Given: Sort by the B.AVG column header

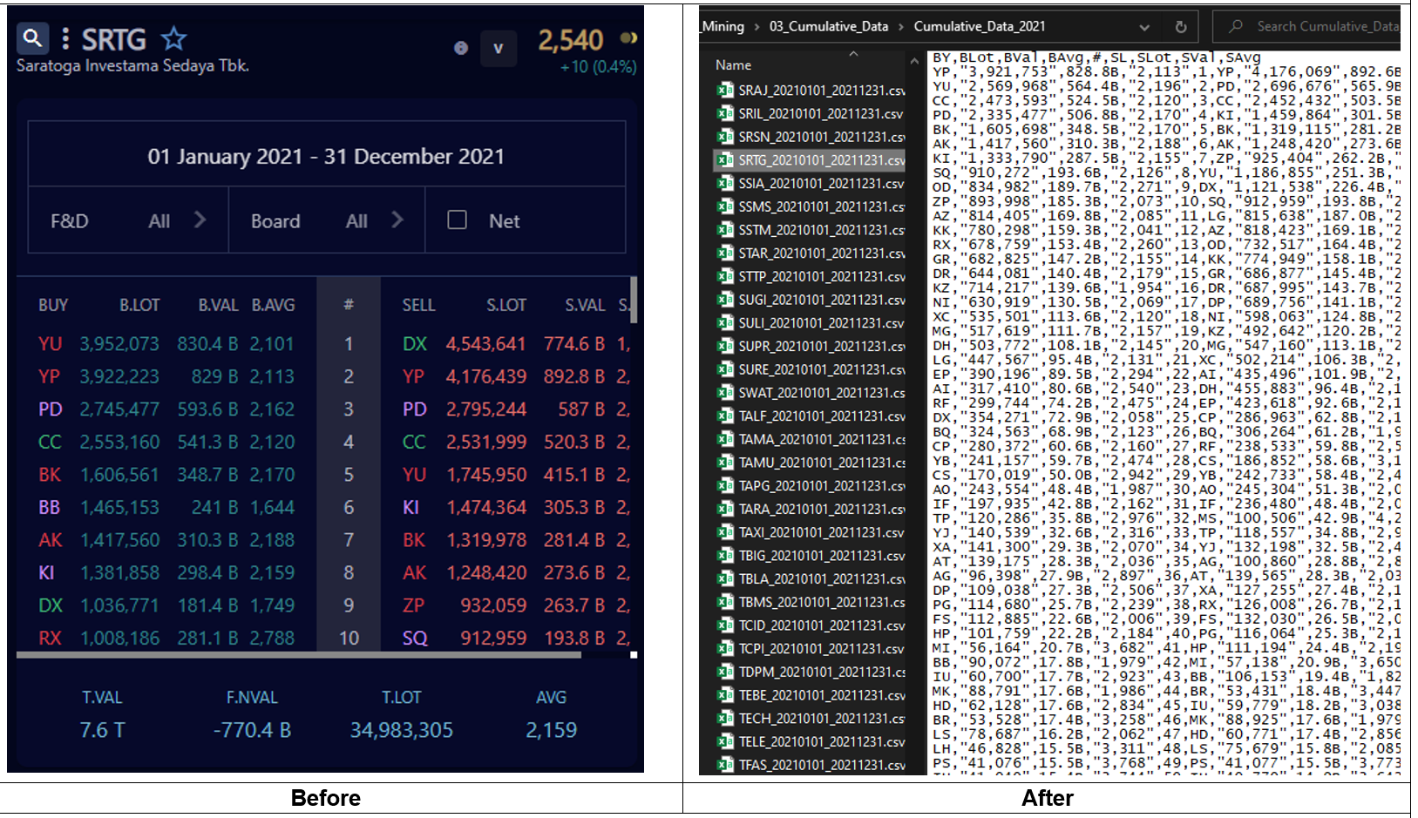Looking at the screenshot, I should tap(274, 305).
